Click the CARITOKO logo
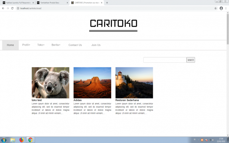Viewport: 229px width, 143px height. [113, 25]
